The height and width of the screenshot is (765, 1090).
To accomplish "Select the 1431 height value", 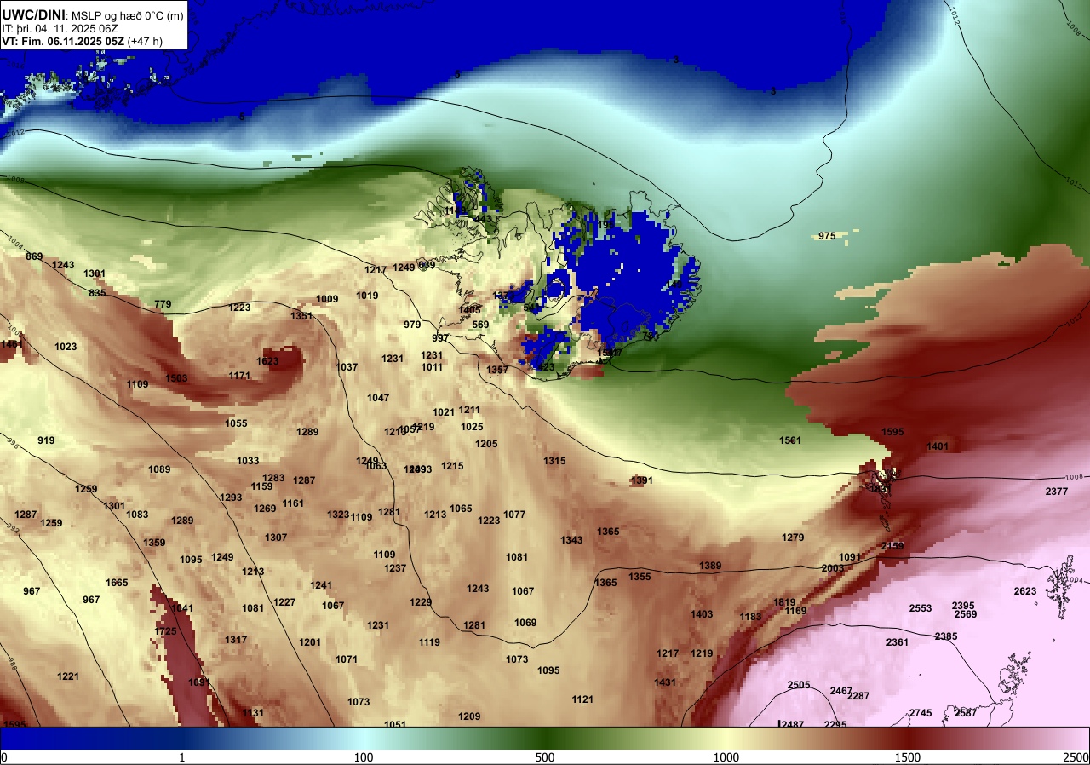I will [665, 682].
